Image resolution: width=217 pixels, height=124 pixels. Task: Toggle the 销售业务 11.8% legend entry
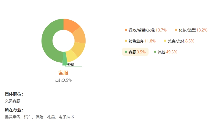click(140, 41)
